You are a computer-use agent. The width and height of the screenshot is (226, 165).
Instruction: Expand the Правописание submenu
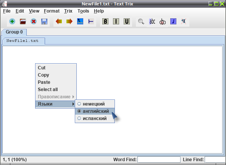click(x=56, y=97)
